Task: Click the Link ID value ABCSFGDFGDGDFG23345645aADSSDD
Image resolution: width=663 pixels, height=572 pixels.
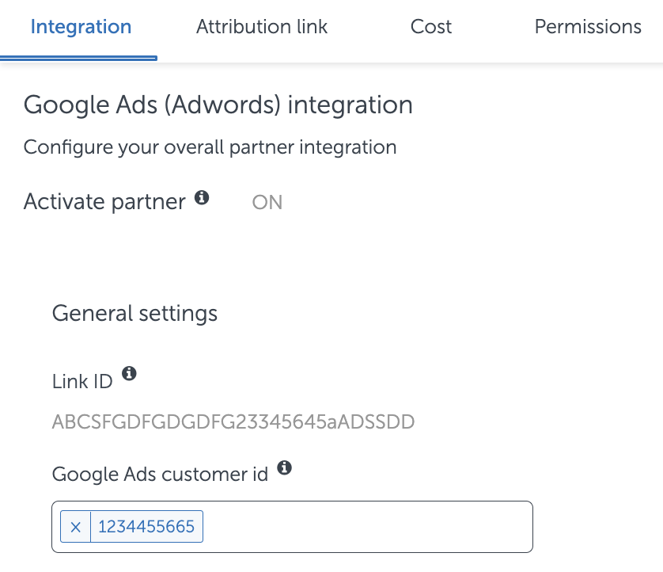Action: click(x=233, y=421)
